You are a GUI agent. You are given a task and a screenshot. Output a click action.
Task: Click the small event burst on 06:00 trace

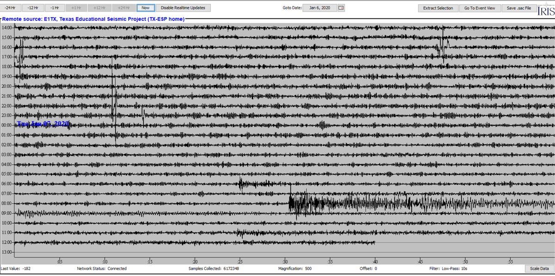[x=242, y=184]
